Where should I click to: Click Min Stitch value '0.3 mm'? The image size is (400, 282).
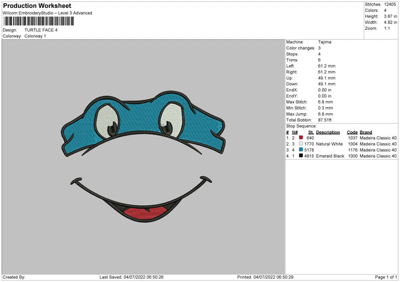pos(325,108)
